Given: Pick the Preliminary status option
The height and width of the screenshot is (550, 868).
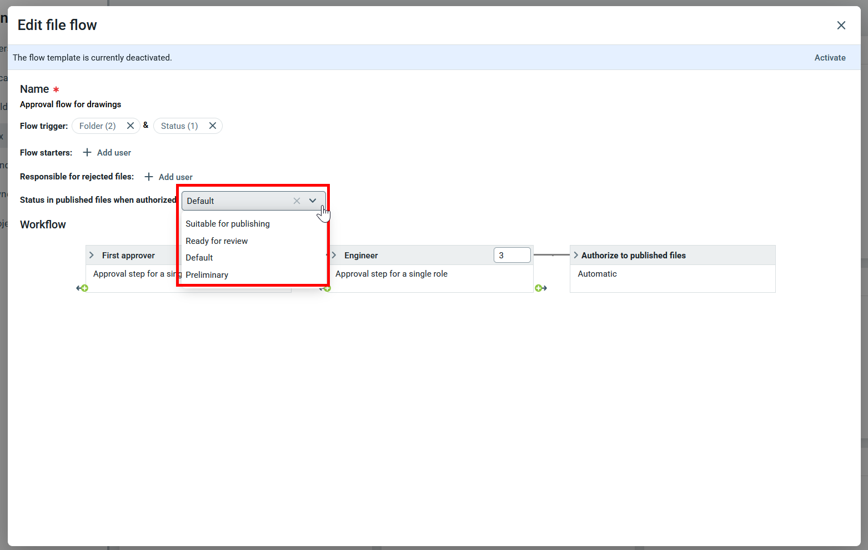Looking at the screenshot, I should [207, 274].
